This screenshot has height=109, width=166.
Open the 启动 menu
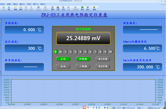click(x=3, y=4)
